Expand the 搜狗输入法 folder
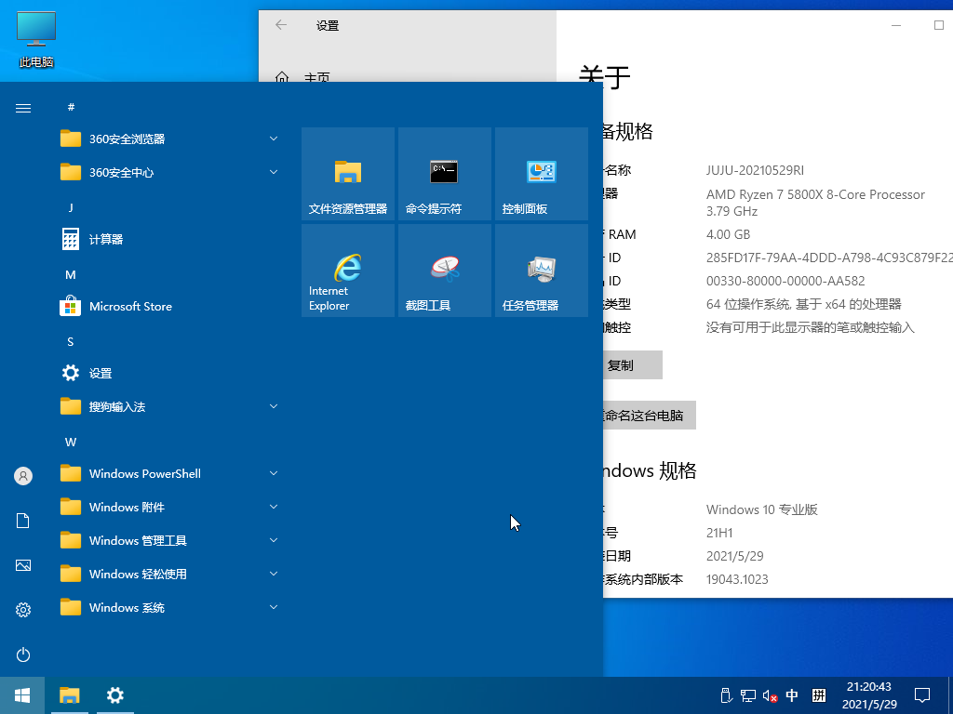This screenshot has height=714, width=953. 169,407
